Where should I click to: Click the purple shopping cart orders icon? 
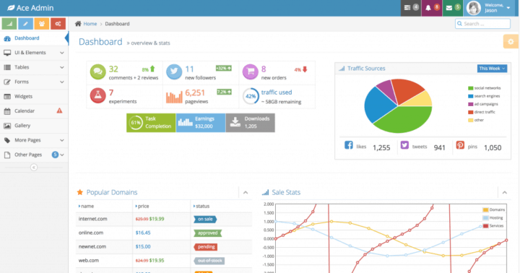coord(251,71)
